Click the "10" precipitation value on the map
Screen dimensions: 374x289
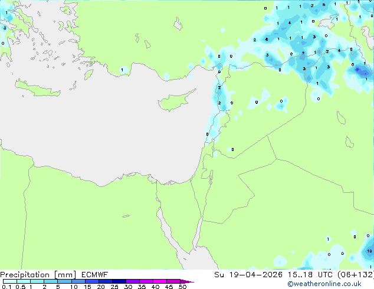tap(369, 251)
